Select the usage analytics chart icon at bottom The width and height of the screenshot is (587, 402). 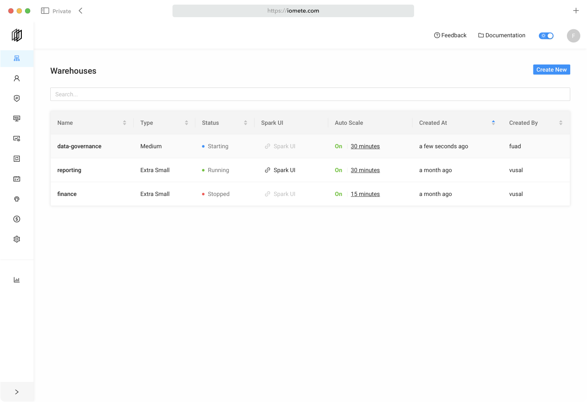17,279
